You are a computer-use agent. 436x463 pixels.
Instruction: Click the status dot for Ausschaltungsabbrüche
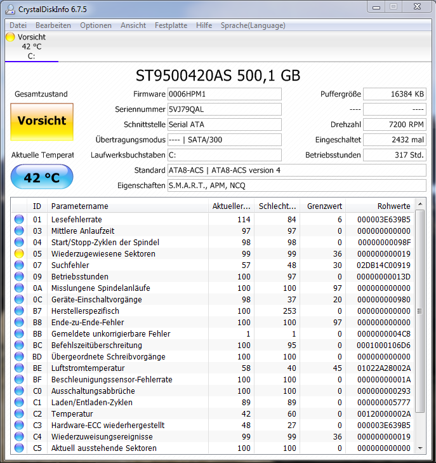coord(19,391)
